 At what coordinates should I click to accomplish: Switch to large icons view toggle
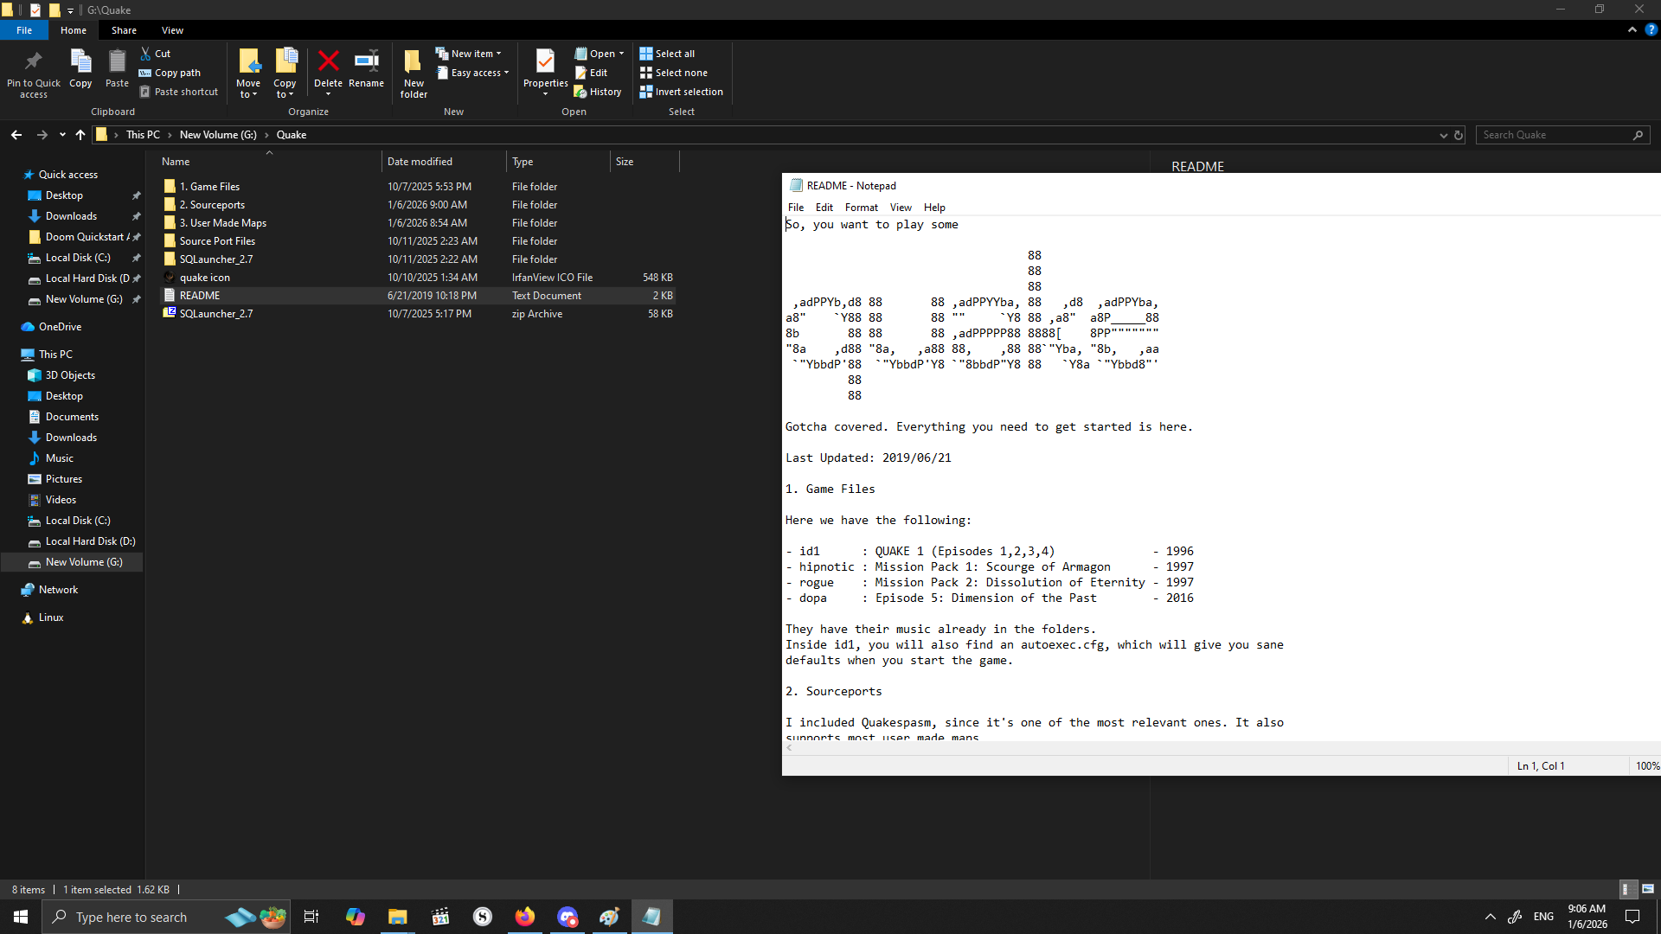coord(1648,889)
